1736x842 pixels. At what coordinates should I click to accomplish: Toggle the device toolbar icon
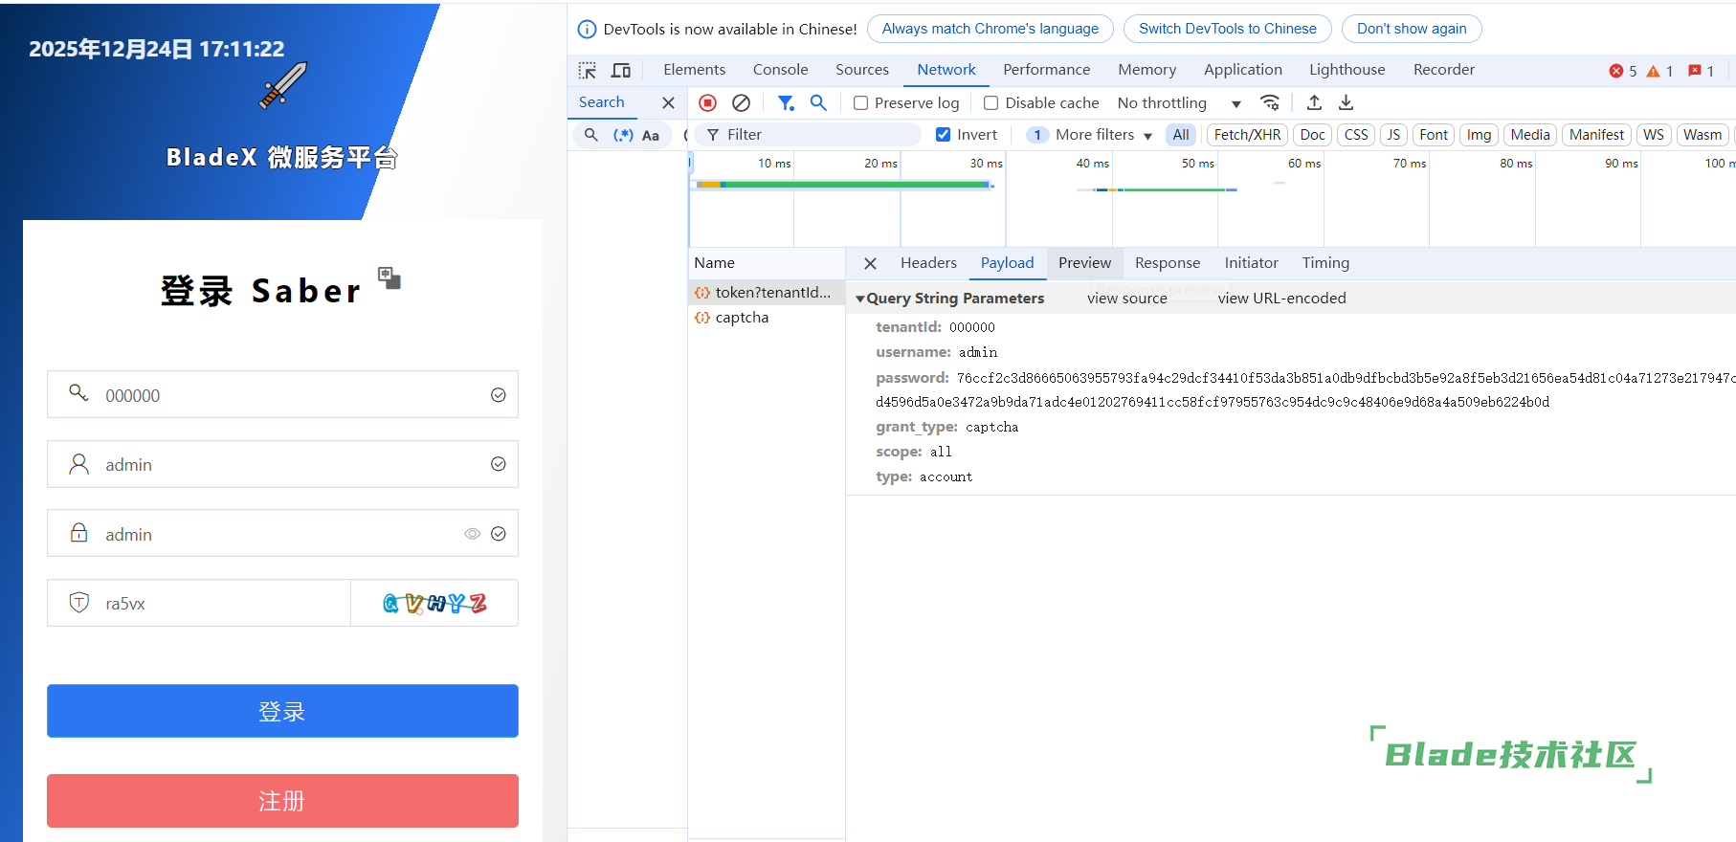[621, 70]
